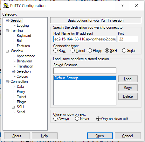
Task: Open Behaviour settings
Action: tap(24, 61)
